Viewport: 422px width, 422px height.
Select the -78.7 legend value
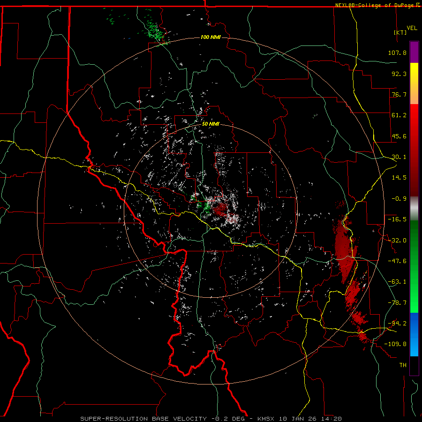tap(397, 303)
